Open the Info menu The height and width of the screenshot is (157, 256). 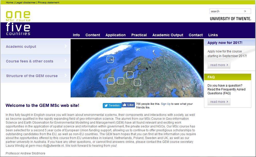76,35
